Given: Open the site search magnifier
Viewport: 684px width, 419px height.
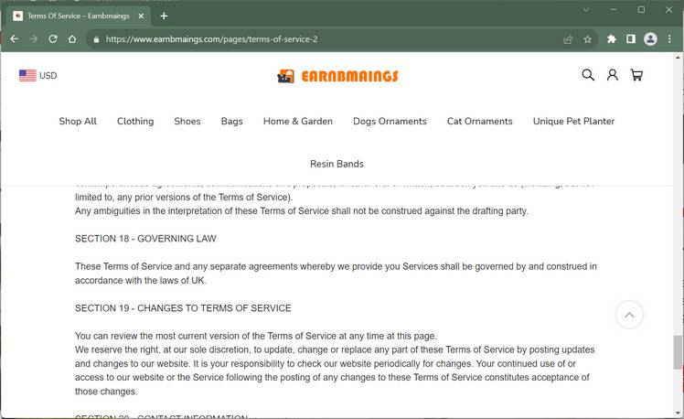Looking at the screenshot, I should (588, 75).
